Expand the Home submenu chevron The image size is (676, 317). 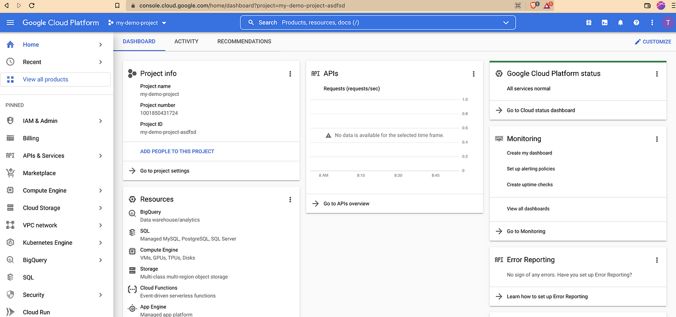coord(100,44)
